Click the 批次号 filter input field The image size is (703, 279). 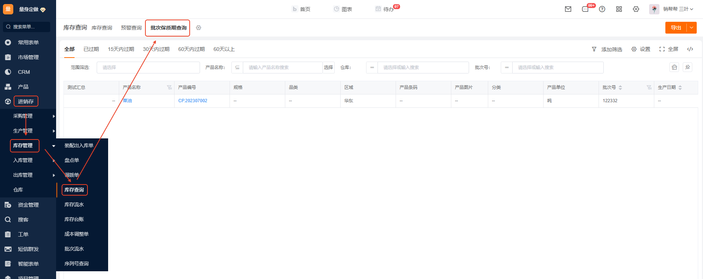tap(558, 68)
